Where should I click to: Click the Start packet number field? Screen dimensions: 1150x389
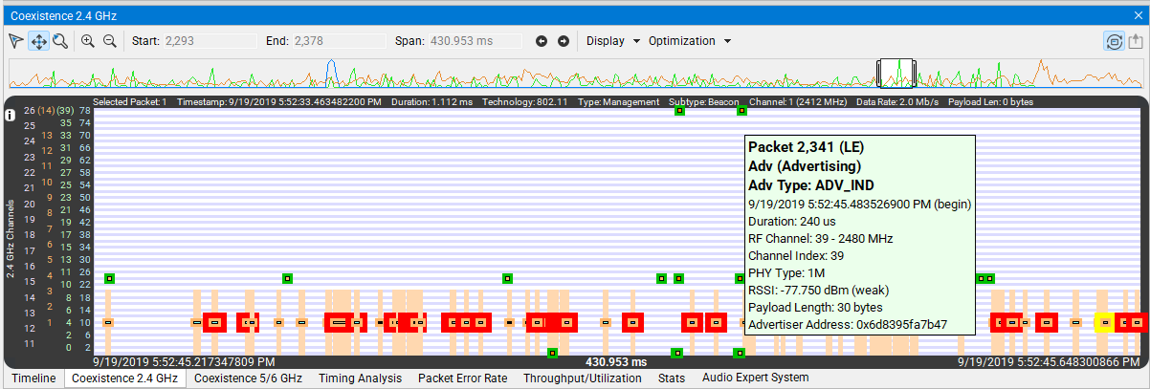(x=210, y=41)
